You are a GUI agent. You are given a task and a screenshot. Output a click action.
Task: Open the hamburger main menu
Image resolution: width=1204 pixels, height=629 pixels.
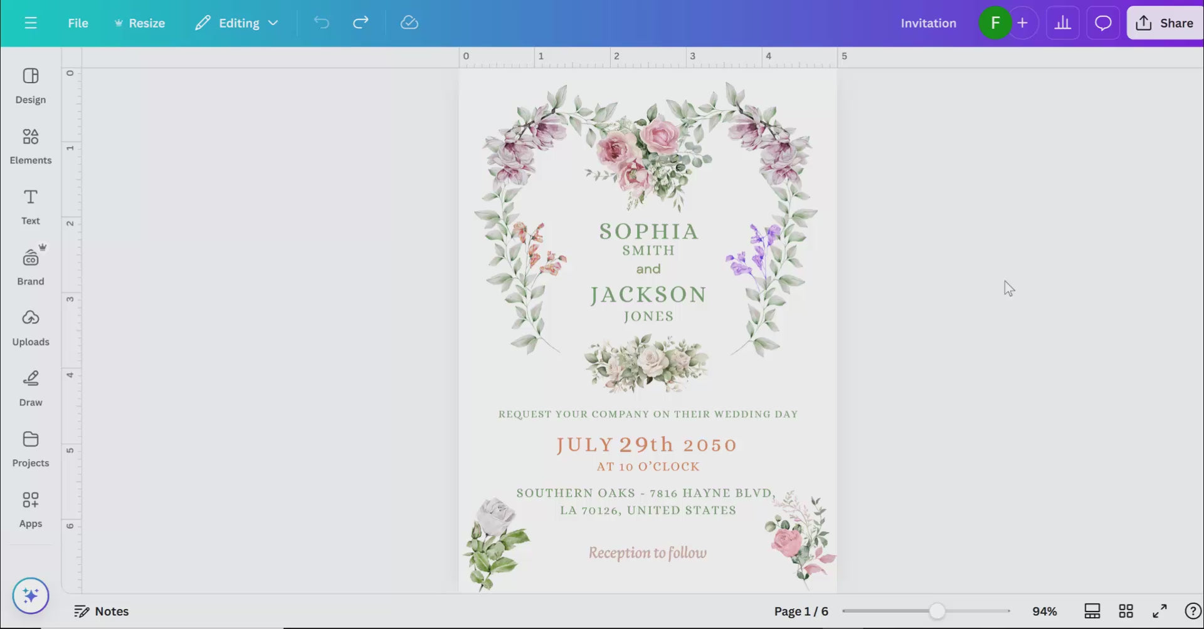(30, 23)
